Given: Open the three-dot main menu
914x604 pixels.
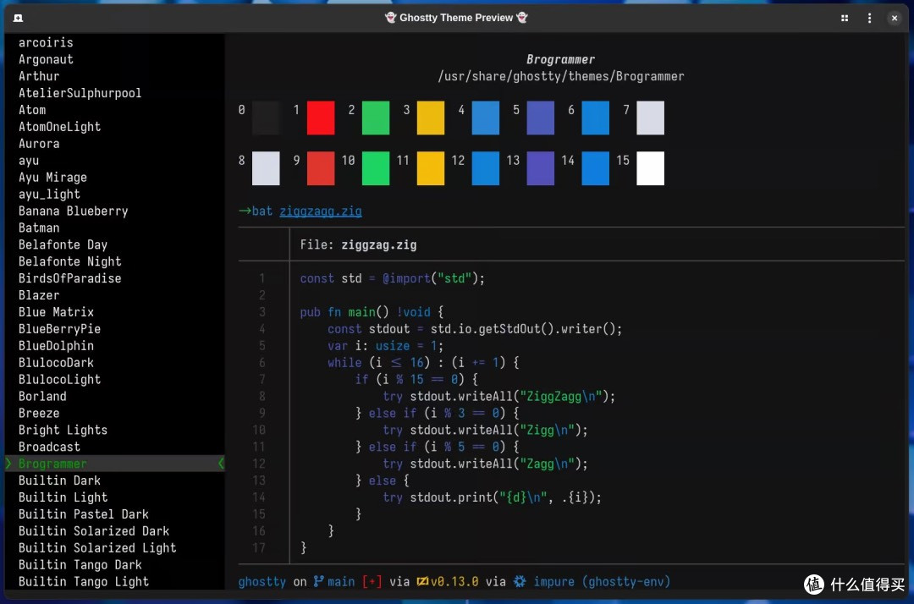Looking at the screenshot, I should 869,18.
